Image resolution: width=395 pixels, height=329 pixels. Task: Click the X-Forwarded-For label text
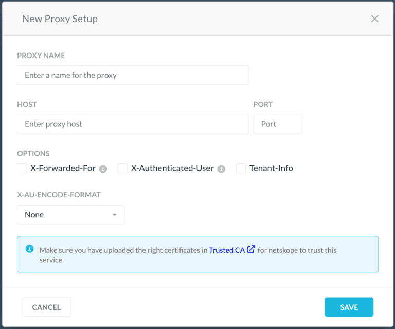(x=63, y=168)
